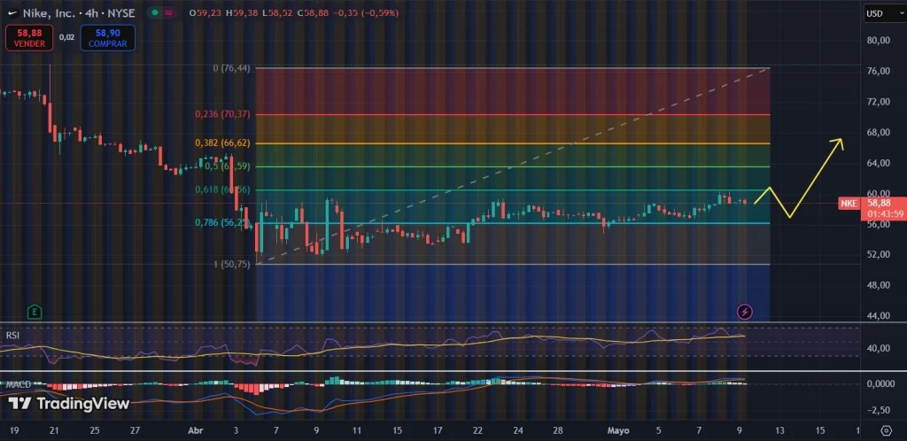Click the bar countdown 01:43:59
Image resolution: width=907 pixels, height=441 pixels.
point(886,213)
